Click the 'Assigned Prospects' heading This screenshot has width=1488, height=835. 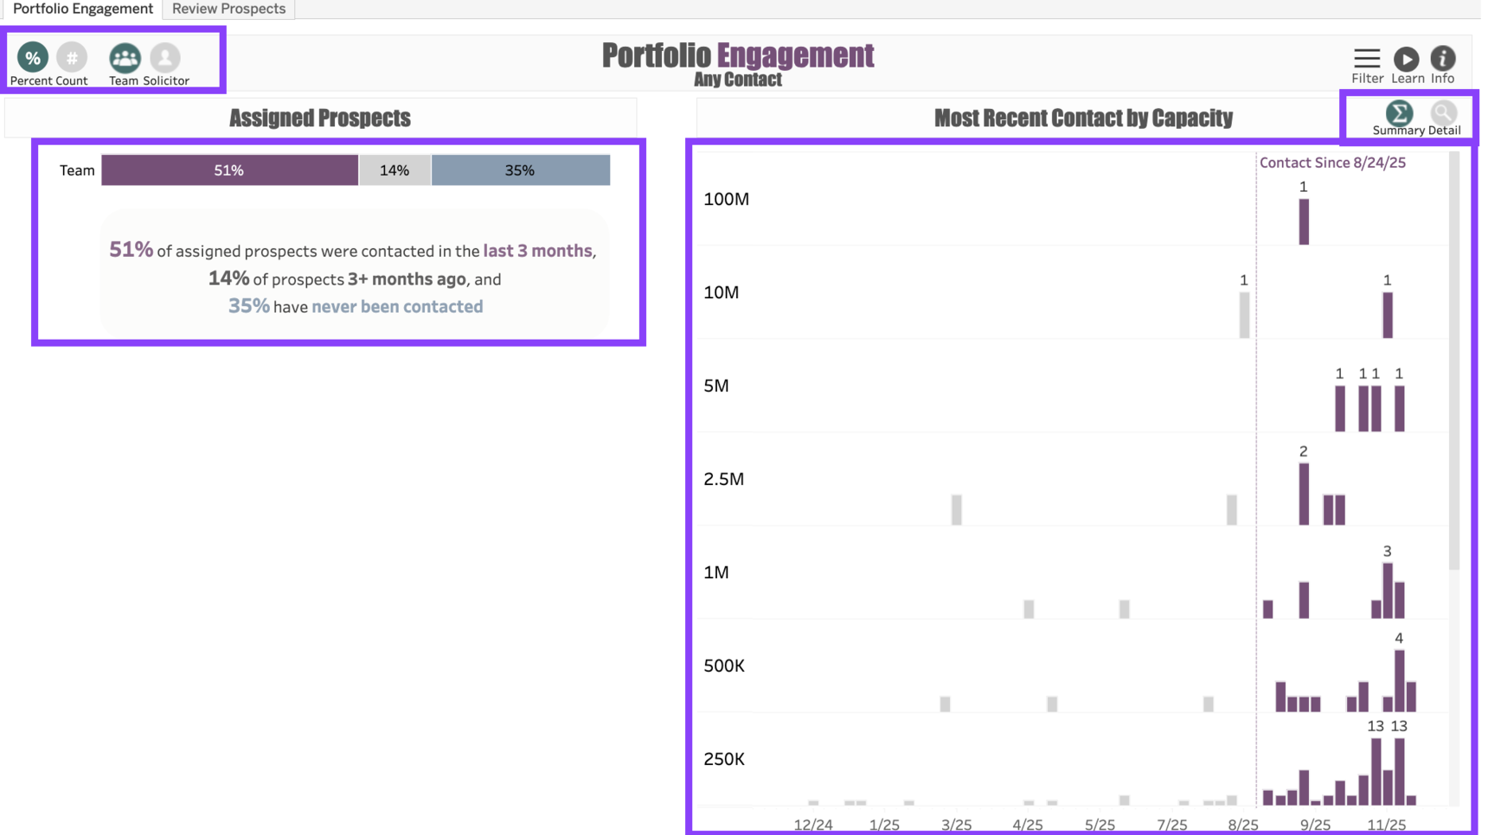point(320,118)
